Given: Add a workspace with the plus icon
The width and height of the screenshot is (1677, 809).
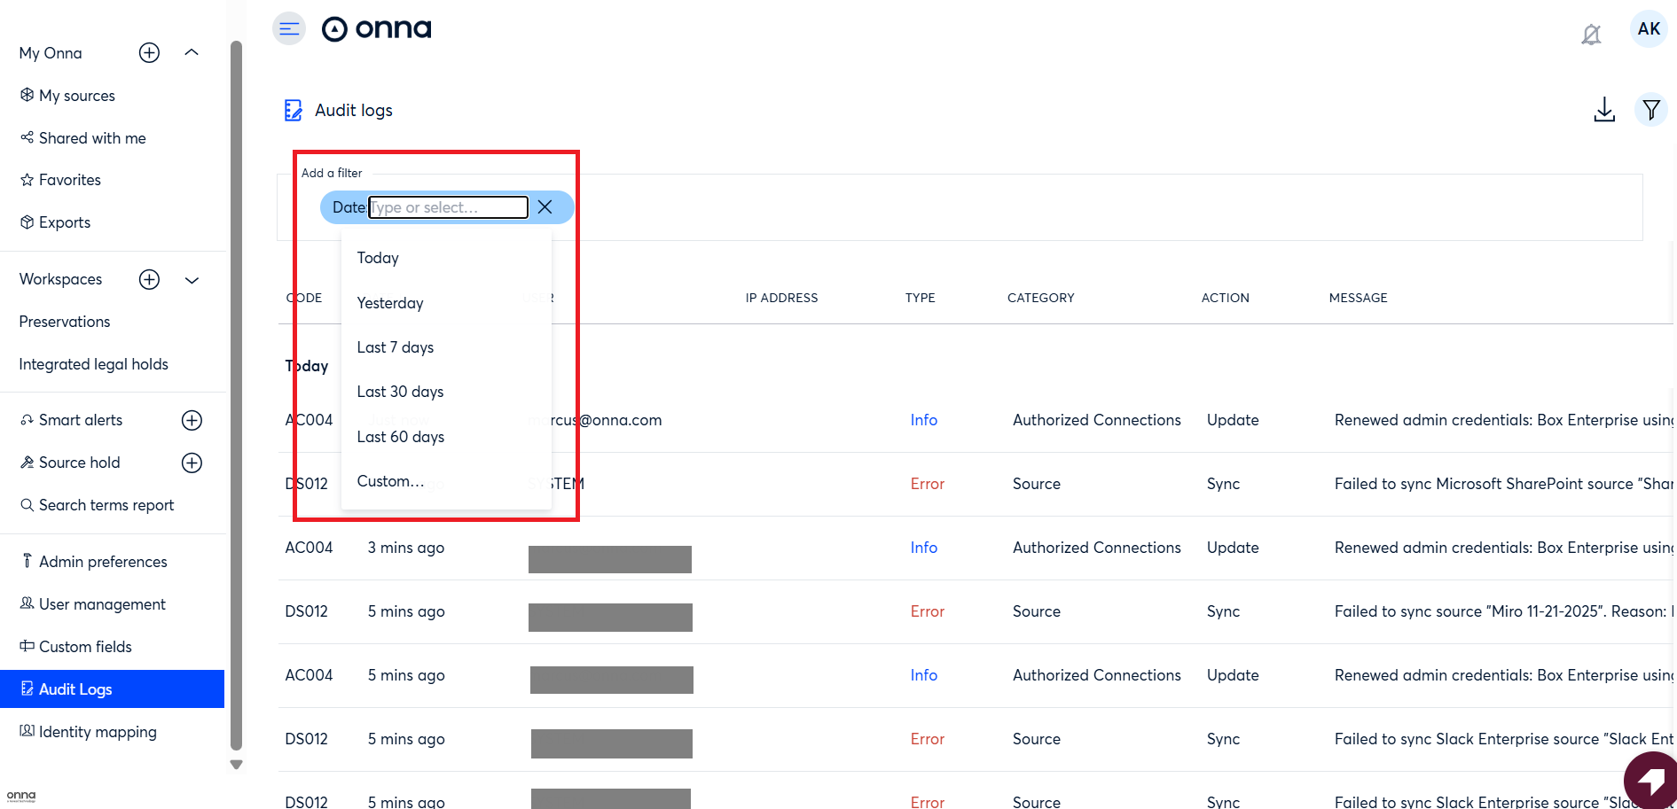Looking at the screenshot, I should (150, 280).
